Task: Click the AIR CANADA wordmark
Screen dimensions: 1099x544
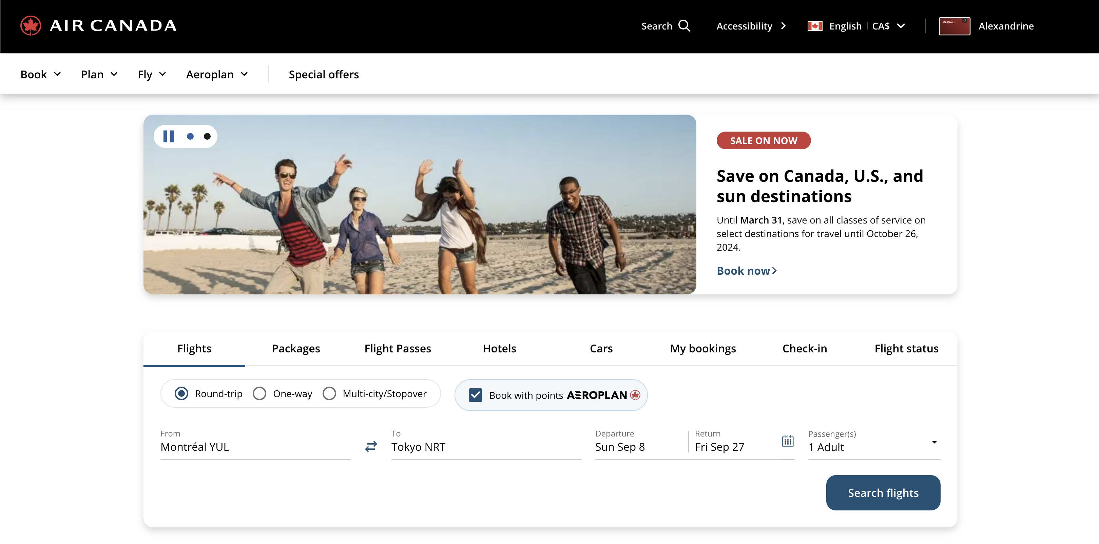Action: click(x=113, y=25)
